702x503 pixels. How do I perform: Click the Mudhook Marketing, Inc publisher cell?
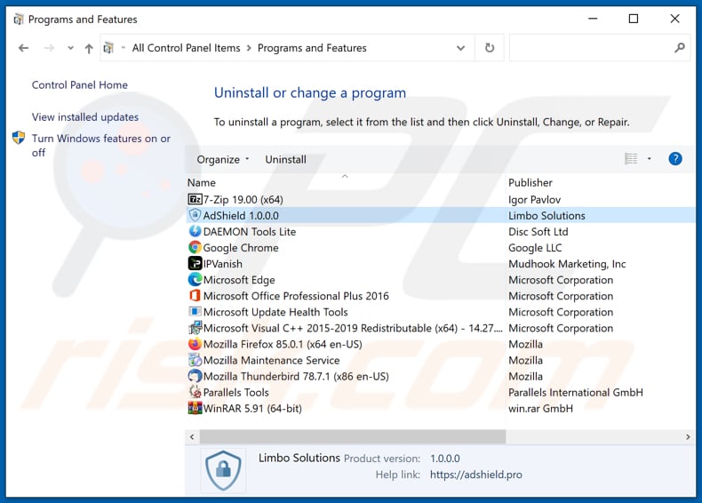[x=567, y=264]
